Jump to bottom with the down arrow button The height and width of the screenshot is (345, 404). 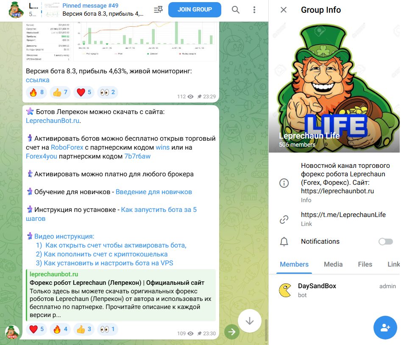249,321
